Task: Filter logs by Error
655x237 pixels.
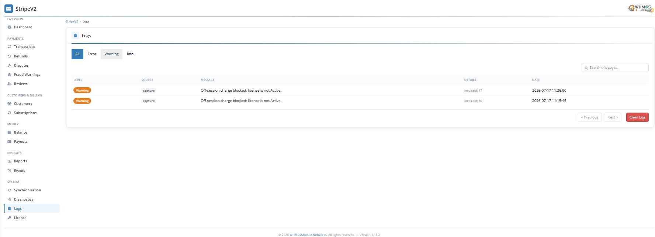Action: [92, 54]
